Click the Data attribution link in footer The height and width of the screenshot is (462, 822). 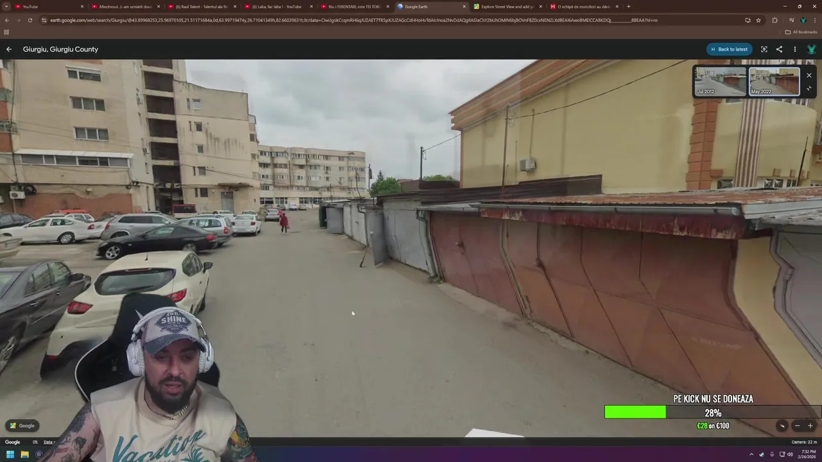click(x=49, y=442)
